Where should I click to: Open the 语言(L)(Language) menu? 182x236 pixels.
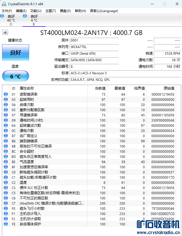[x=104, y=11]
